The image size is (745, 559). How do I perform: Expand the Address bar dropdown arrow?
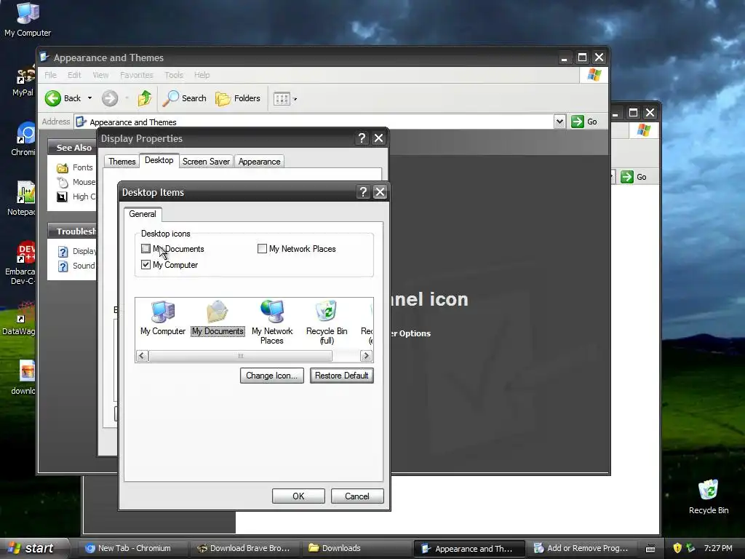559,122
